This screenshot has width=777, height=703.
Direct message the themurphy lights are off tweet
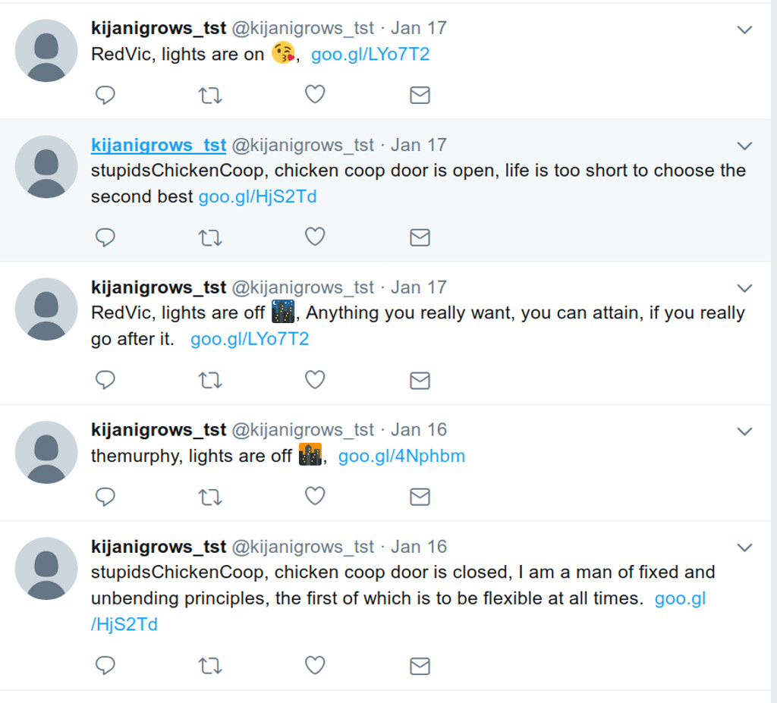point(420,497)
